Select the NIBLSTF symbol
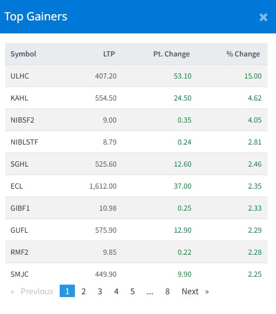This screenshot has width=276, height=314. click(x=24, y=142)
